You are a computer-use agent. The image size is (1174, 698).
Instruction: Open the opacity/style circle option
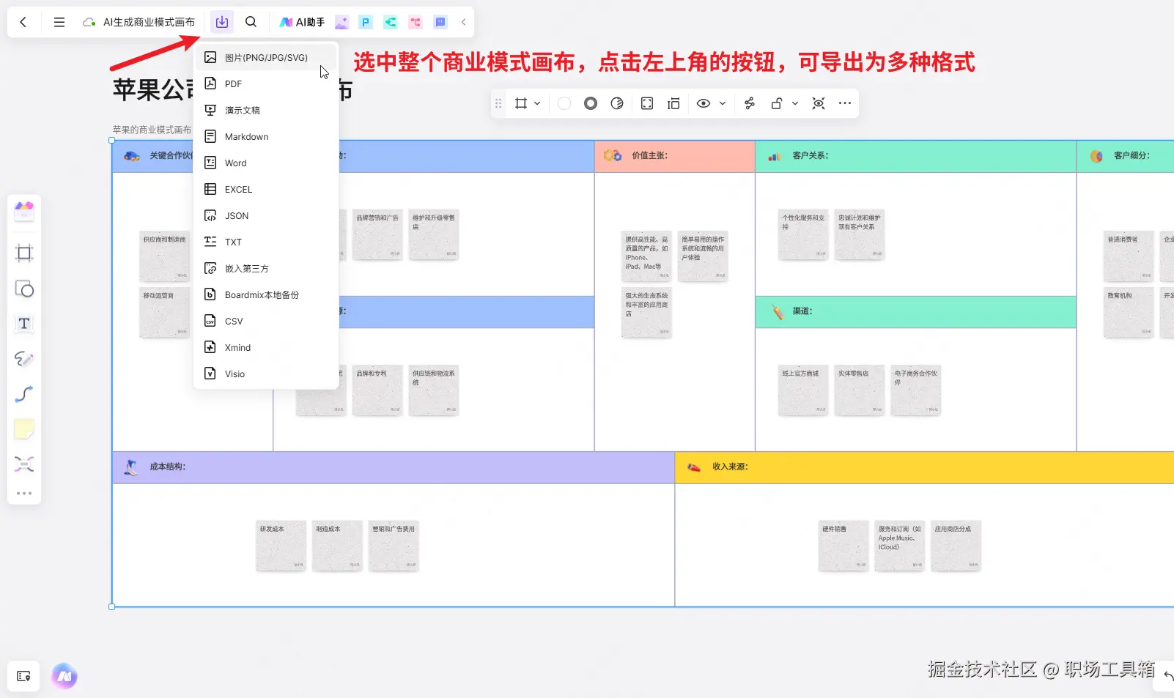click(617, 103)
